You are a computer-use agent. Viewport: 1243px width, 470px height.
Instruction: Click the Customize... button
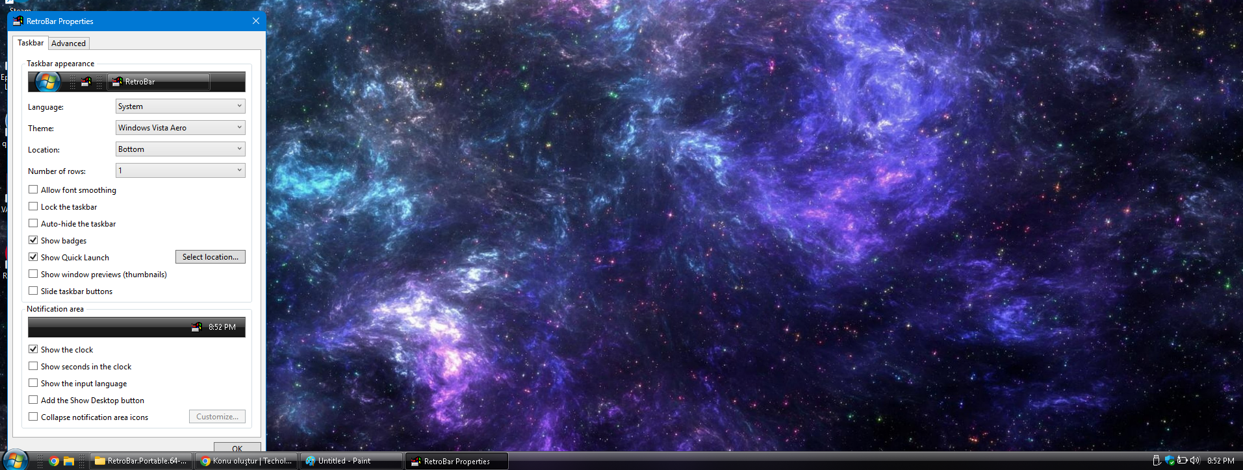click(x=217, y=417)
